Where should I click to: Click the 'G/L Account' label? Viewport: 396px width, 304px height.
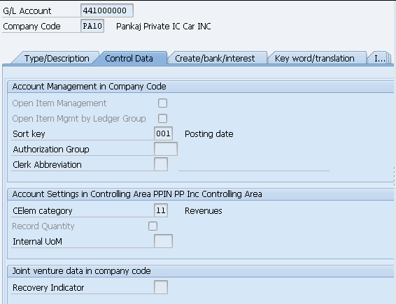(x=27, y=11)
